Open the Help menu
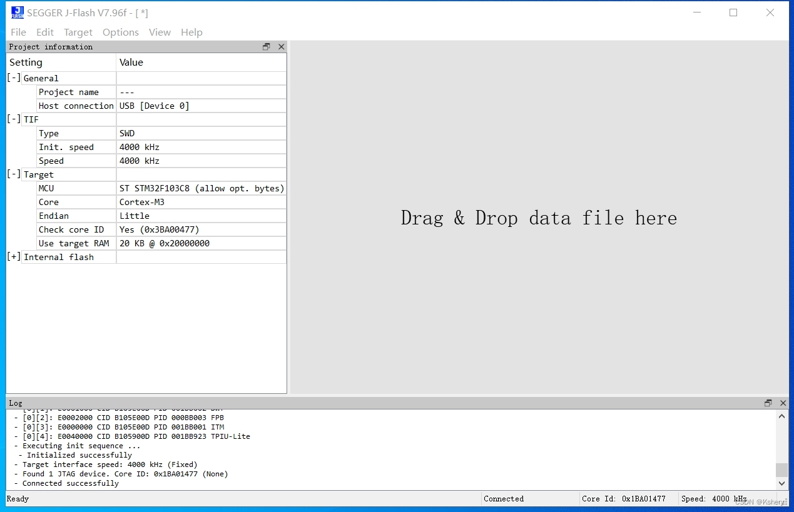The width and height of the screenshot is (794, 512). click(x=191, y=33)
